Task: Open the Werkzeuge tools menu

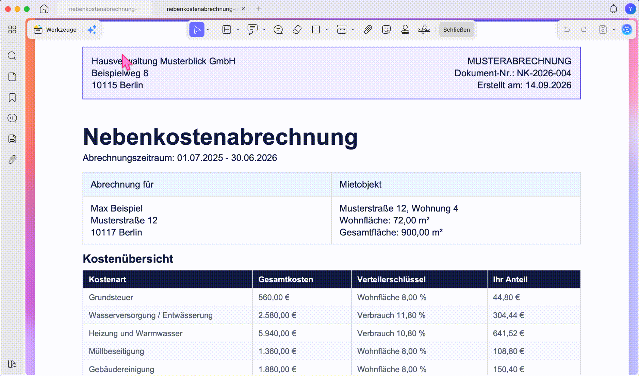Action: [x=55, y=30]
